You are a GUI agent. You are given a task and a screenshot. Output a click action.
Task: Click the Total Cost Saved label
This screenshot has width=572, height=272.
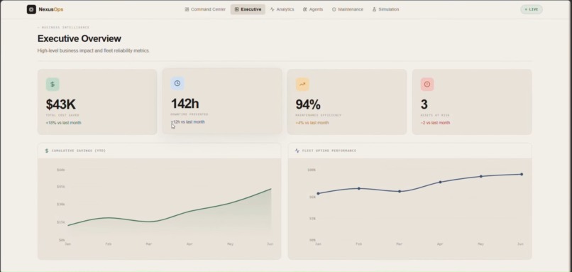62,115
